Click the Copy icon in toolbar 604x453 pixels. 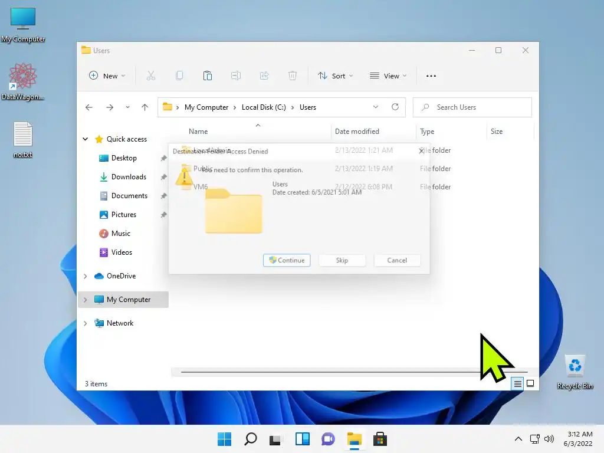tap(179, 76)
